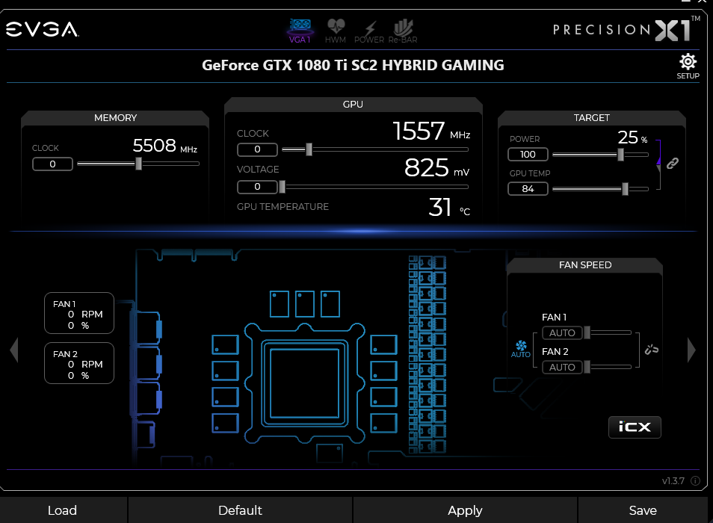Click the 5508 MHz memory clock reading

click(x=165, y=146)
